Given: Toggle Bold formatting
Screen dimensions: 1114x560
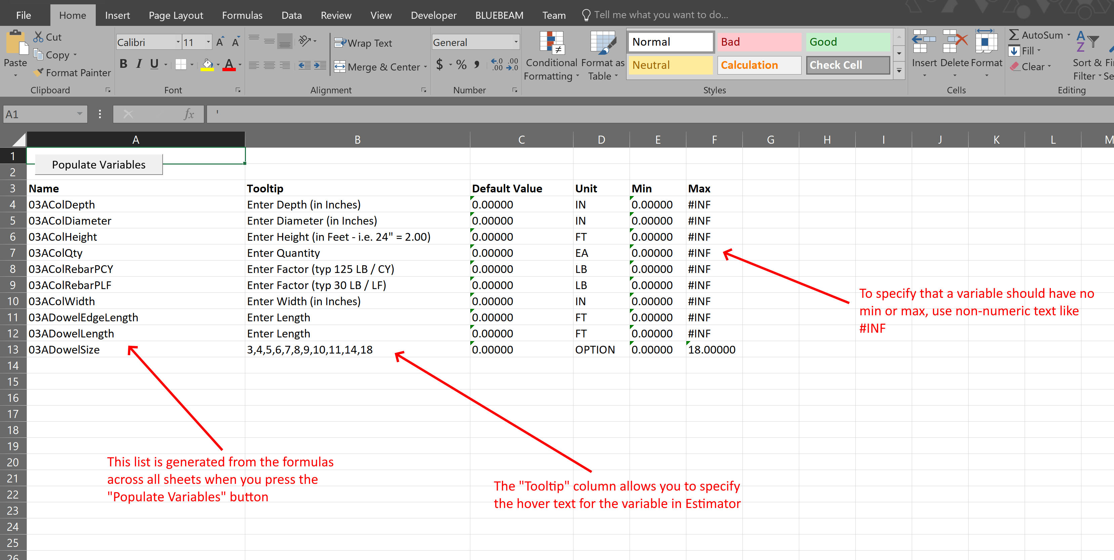Looking at the screenshot, I should tap(124, 64).
